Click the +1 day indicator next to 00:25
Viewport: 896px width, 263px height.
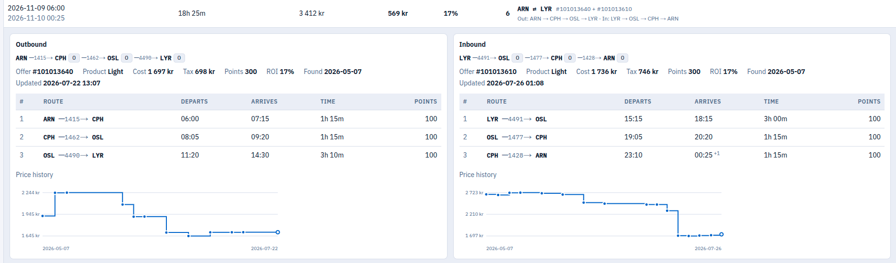[x=717, y=153]
